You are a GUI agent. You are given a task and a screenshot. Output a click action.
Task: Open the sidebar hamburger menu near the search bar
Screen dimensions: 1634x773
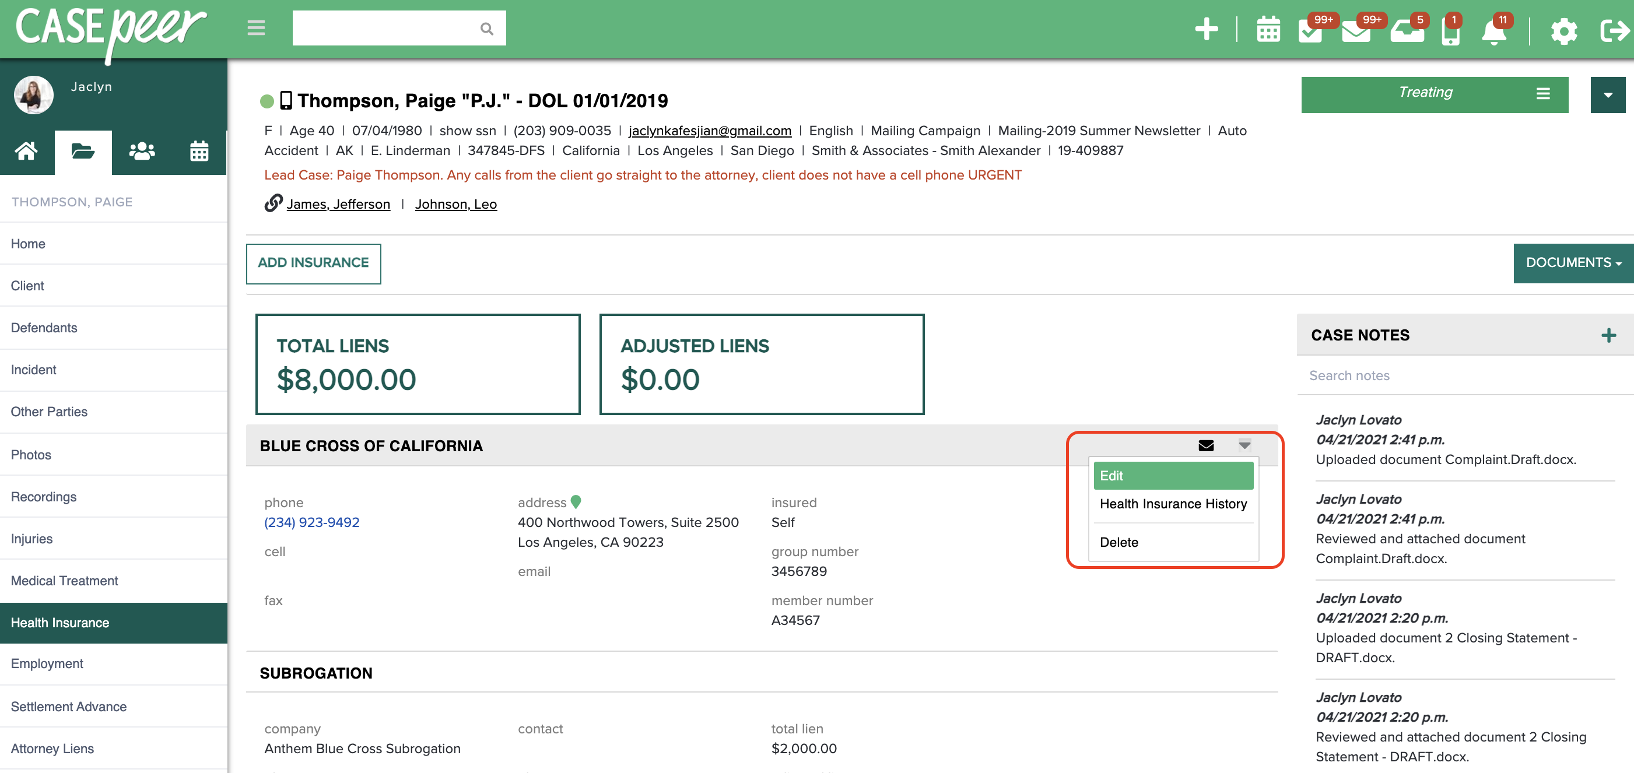click(x=255, y=28)
